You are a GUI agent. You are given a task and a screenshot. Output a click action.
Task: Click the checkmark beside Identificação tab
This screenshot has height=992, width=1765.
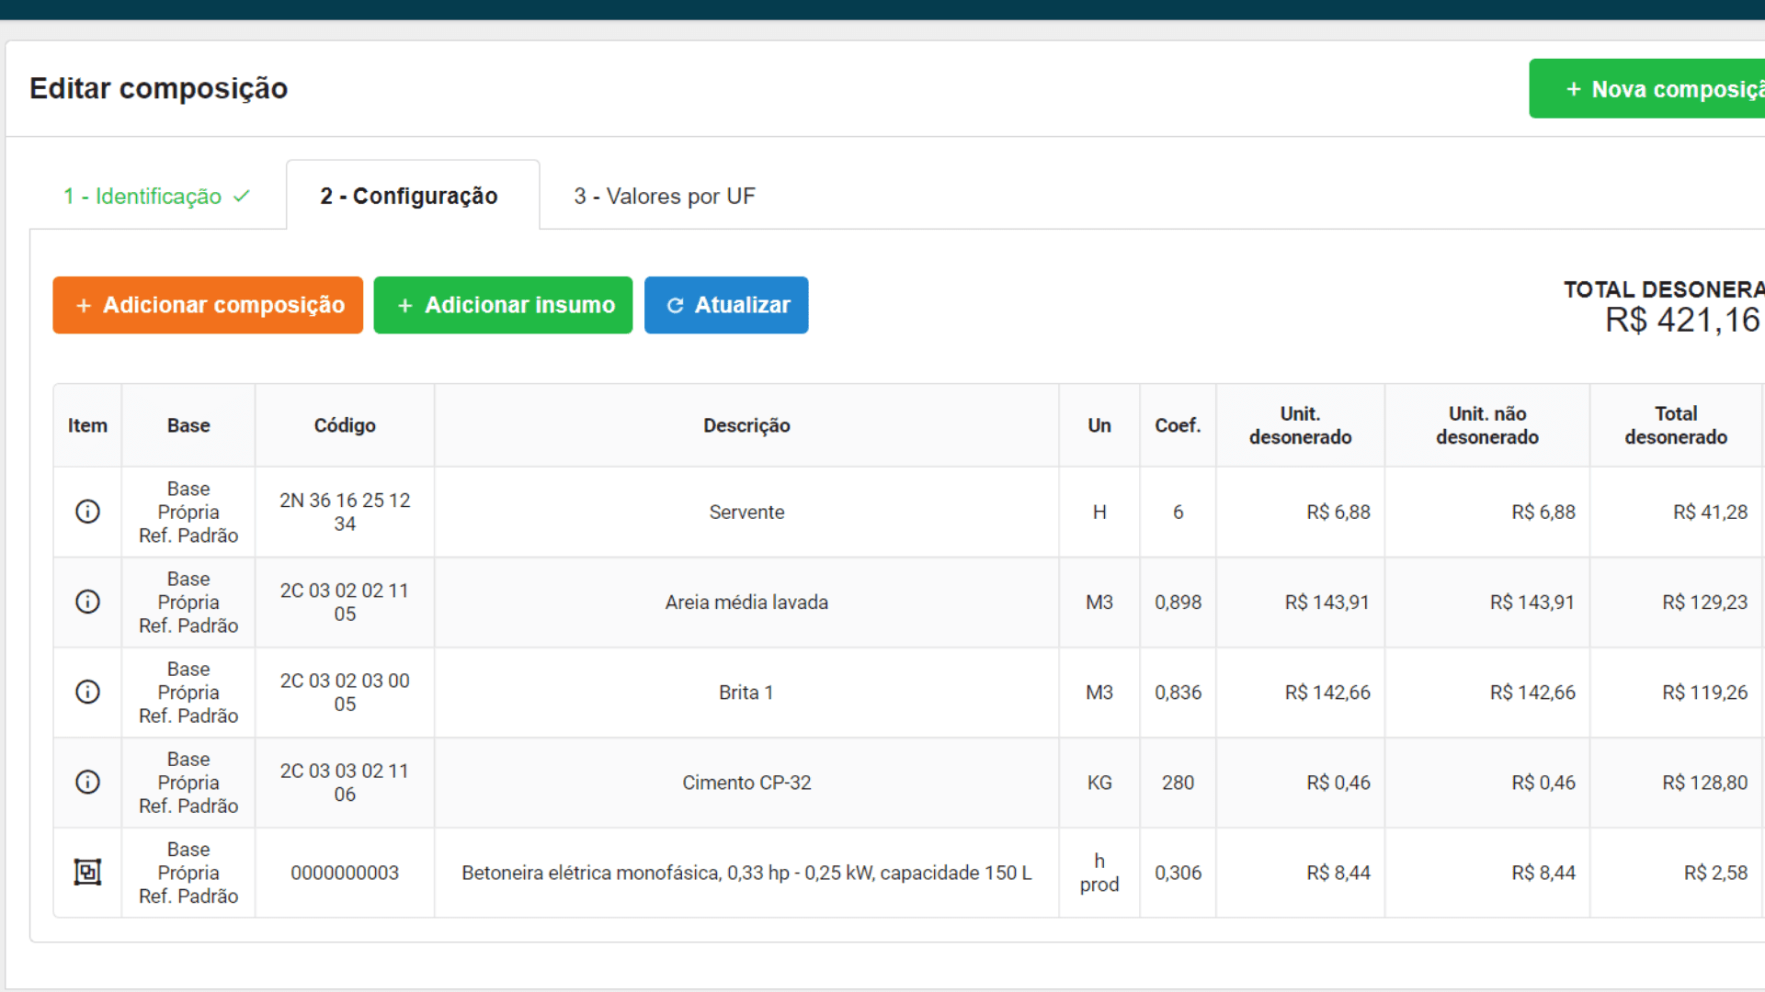242,196
